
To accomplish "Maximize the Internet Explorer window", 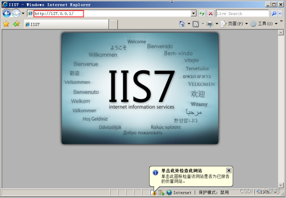I will (x=274, y=4).
